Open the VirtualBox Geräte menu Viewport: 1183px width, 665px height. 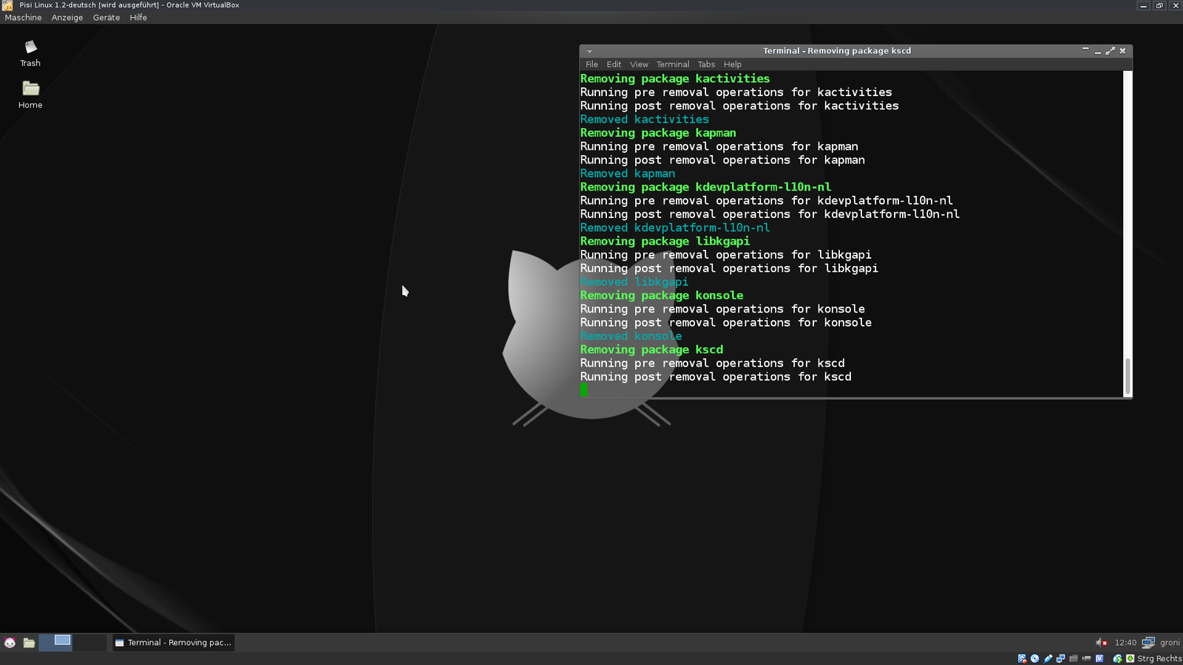click(106, 18)
